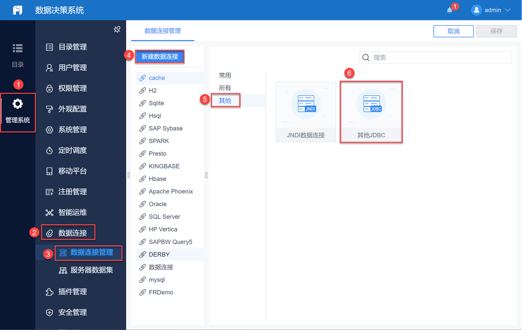This screenshot has width=522, height=330.
Task: Select the mysql connection
Action: coord(170,280)
